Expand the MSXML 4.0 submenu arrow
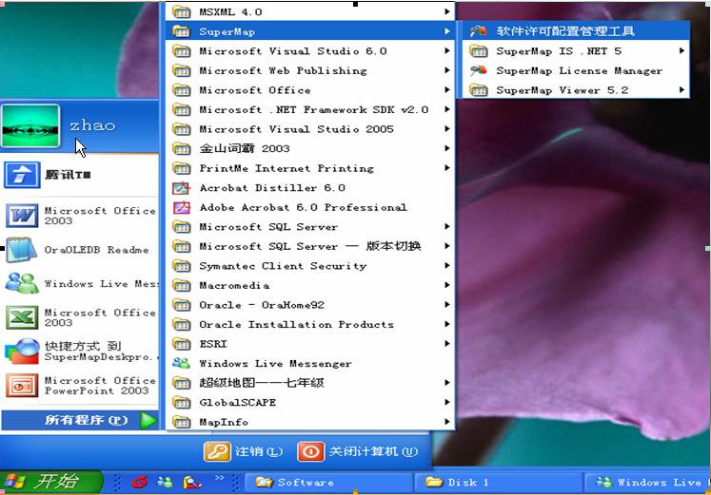The image size is (711, 495). (447, 11)
